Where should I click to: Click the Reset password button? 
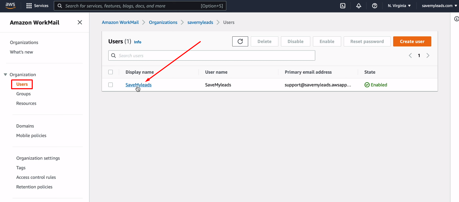(x=367, y=41)
